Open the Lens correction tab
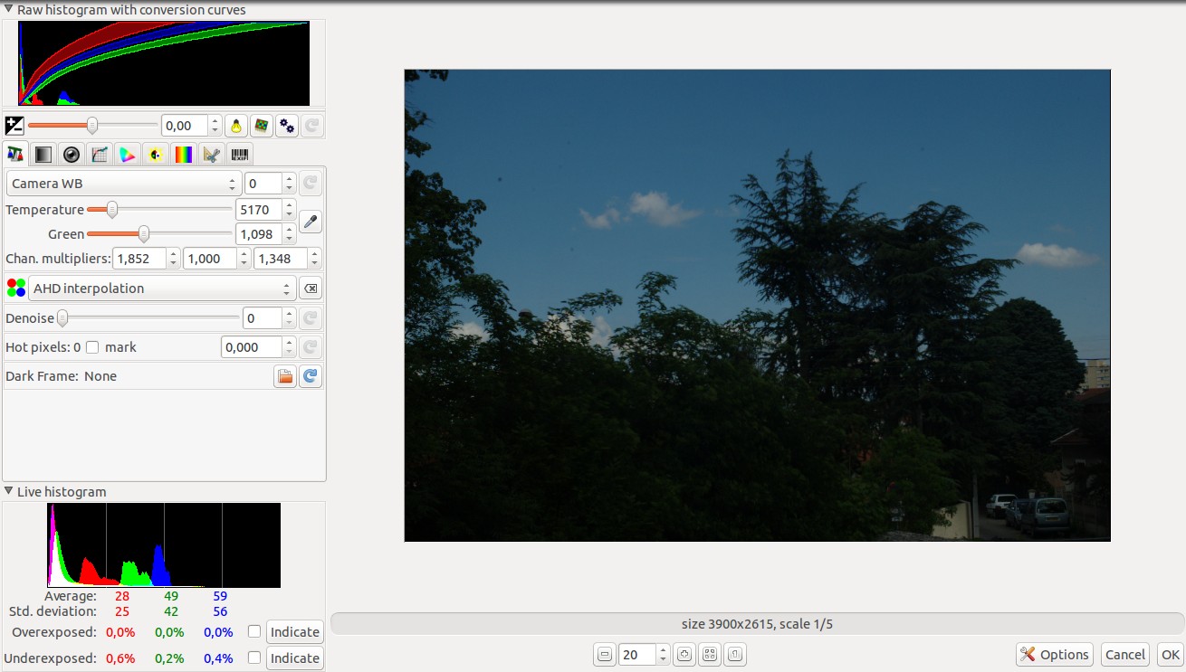The image size is (1186, 672). pos(71,154)
